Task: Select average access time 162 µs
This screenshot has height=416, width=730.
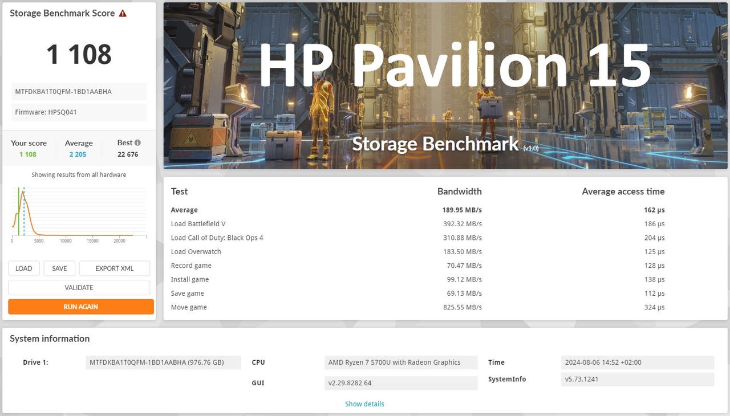Action: click(654, 210)
